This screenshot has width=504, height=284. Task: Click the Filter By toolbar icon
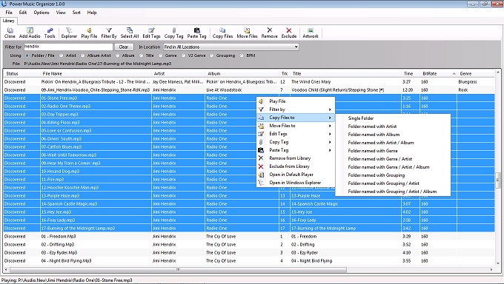pos(109,33)
